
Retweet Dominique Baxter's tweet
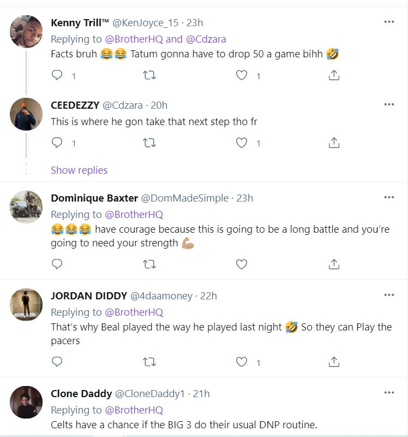(149, 264)
